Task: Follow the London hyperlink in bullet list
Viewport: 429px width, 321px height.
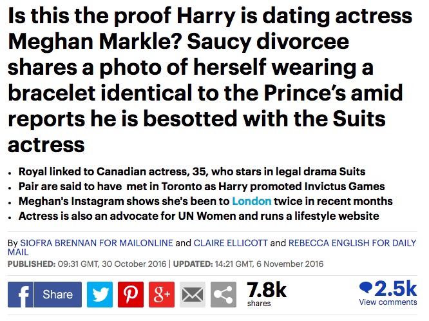Action: point(252,201)
